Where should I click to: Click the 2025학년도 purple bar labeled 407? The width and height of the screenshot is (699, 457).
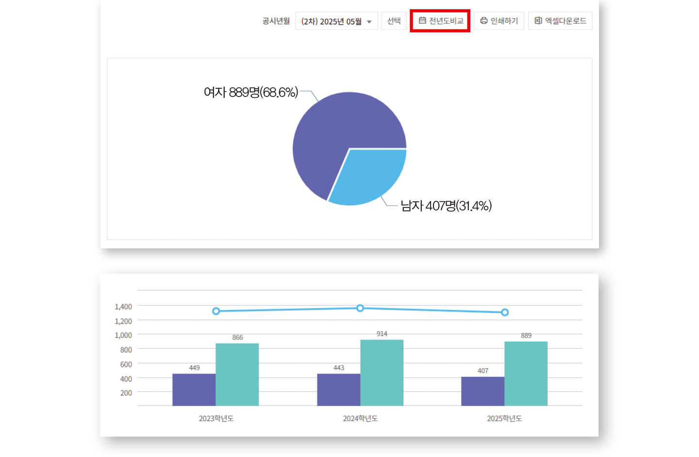click(x=483, y=391)
